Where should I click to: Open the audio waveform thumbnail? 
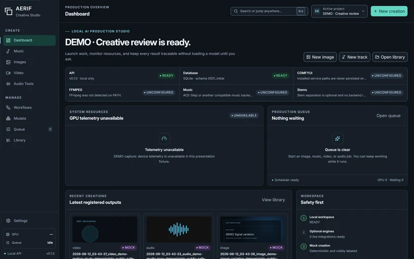[x=179, y=229]
